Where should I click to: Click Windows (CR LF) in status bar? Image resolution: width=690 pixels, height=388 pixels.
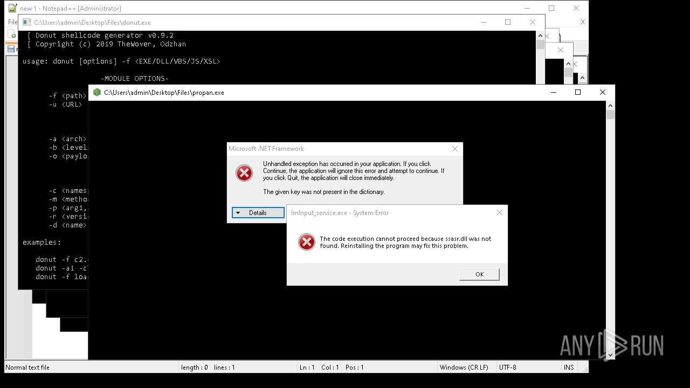(464, 368)
